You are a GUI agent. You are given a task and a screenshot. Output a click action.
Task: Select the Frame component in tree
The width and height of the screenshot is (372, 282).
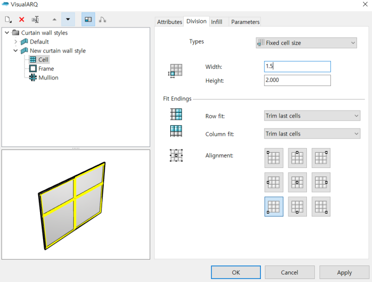[46, 68]
